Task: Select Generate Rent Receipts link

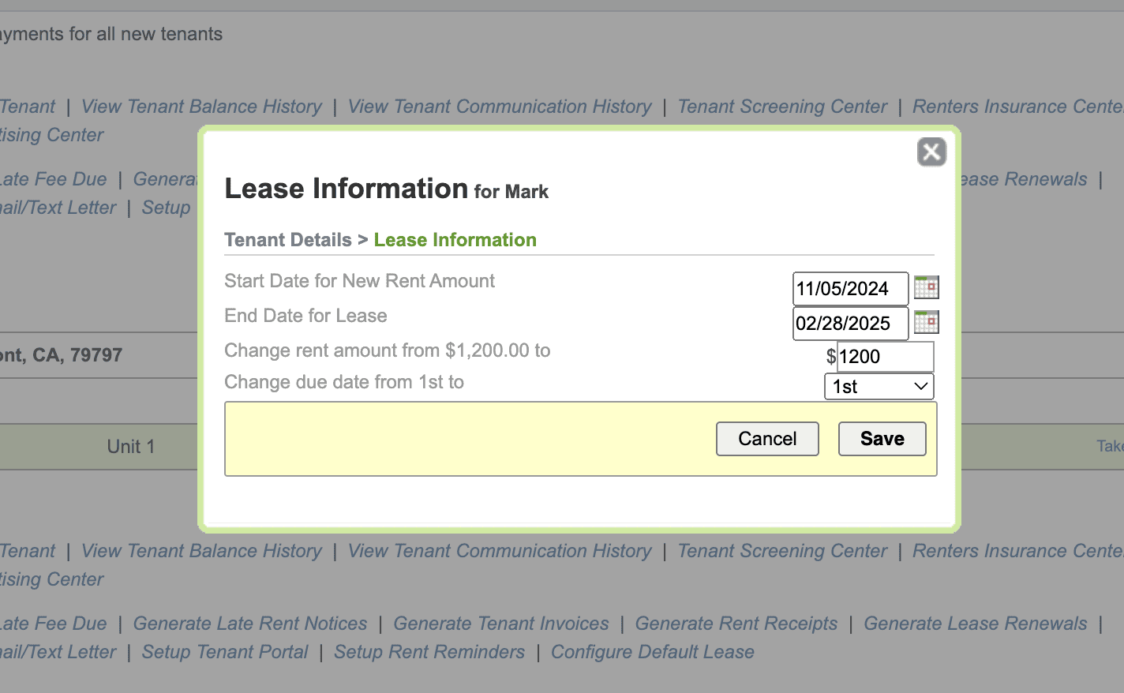Action: 736,624
